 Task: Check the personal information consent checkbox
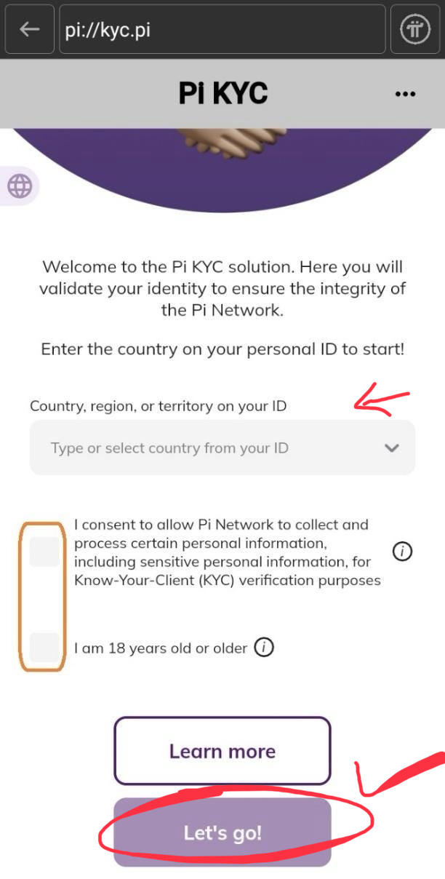(x=44, y=552)
